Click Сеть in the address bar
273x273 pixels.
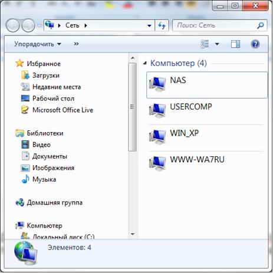(73, 25)
